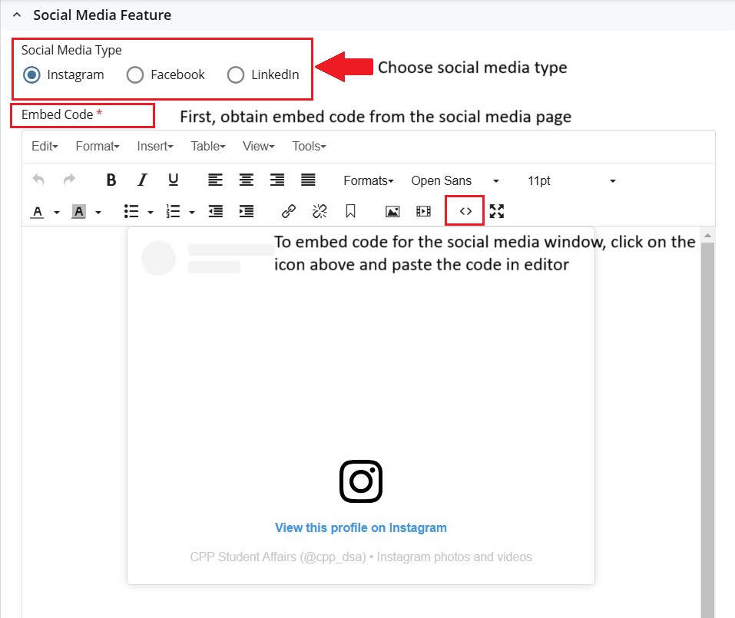Click the Source code icon in toolbar

[x=465, y=211]
